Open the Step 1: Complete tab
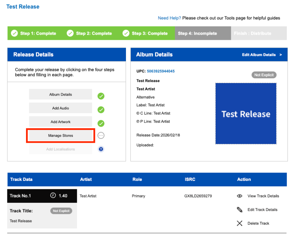293x238 pixels. click(35, 33)
